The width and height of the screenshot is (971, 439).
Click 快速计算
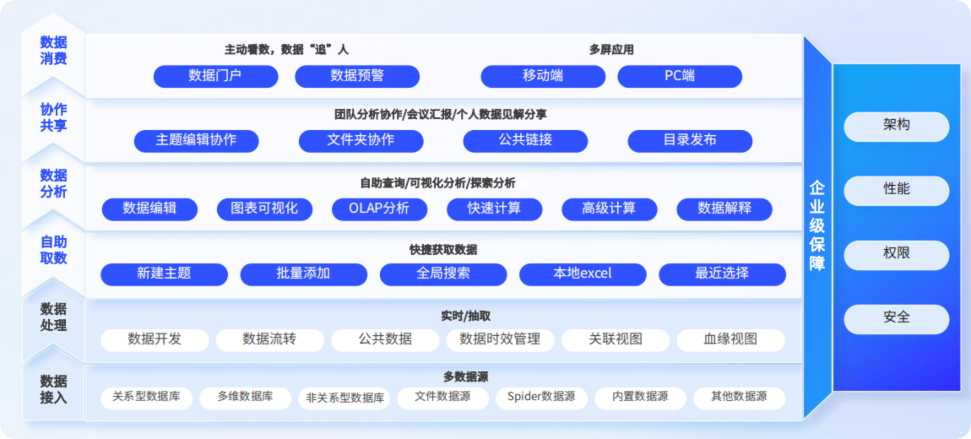pos(494,209)
